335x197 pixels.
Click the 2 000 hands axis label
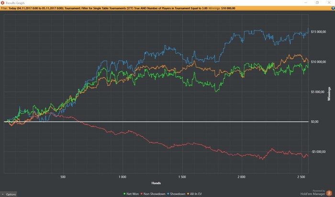pyautogui.click(x=241, y=177)
